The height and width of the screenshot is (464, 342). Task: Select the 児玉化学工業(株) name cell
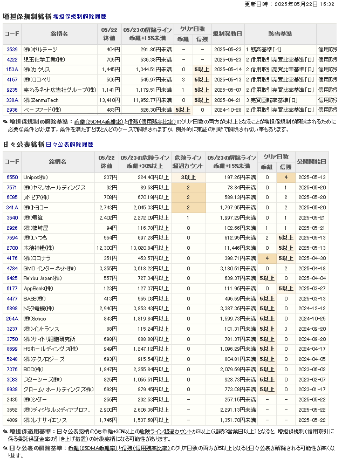(x=59, y=59)
